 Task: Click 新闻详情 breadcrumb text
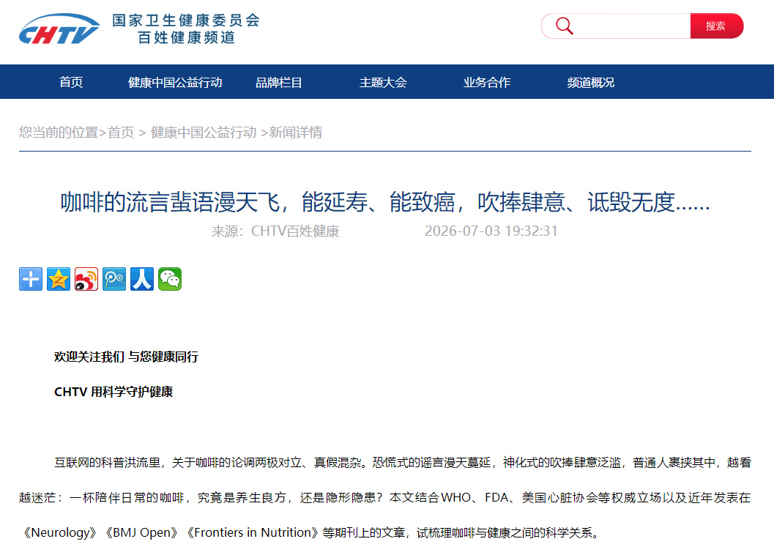coord(296,133)
